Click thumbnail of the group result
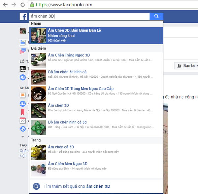 (39, 36)
